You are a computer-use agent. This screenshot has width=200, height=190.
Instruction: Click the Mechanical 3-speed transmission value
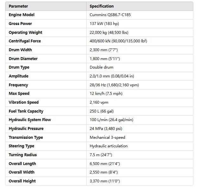point(107,138)
